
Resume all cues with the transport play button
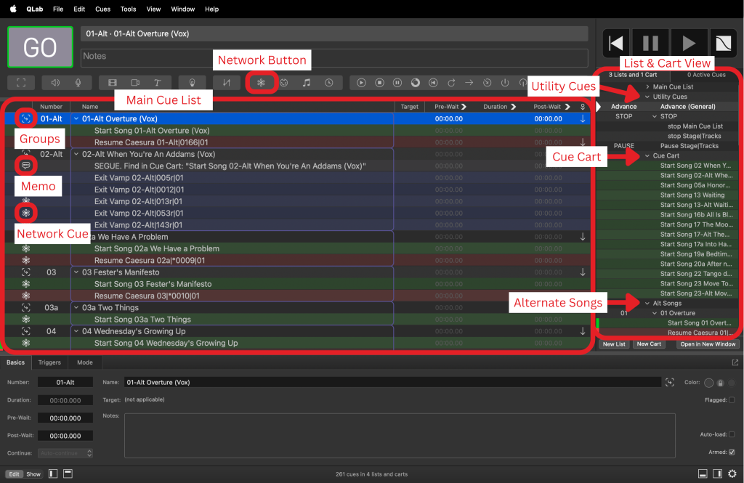point(689,44)
